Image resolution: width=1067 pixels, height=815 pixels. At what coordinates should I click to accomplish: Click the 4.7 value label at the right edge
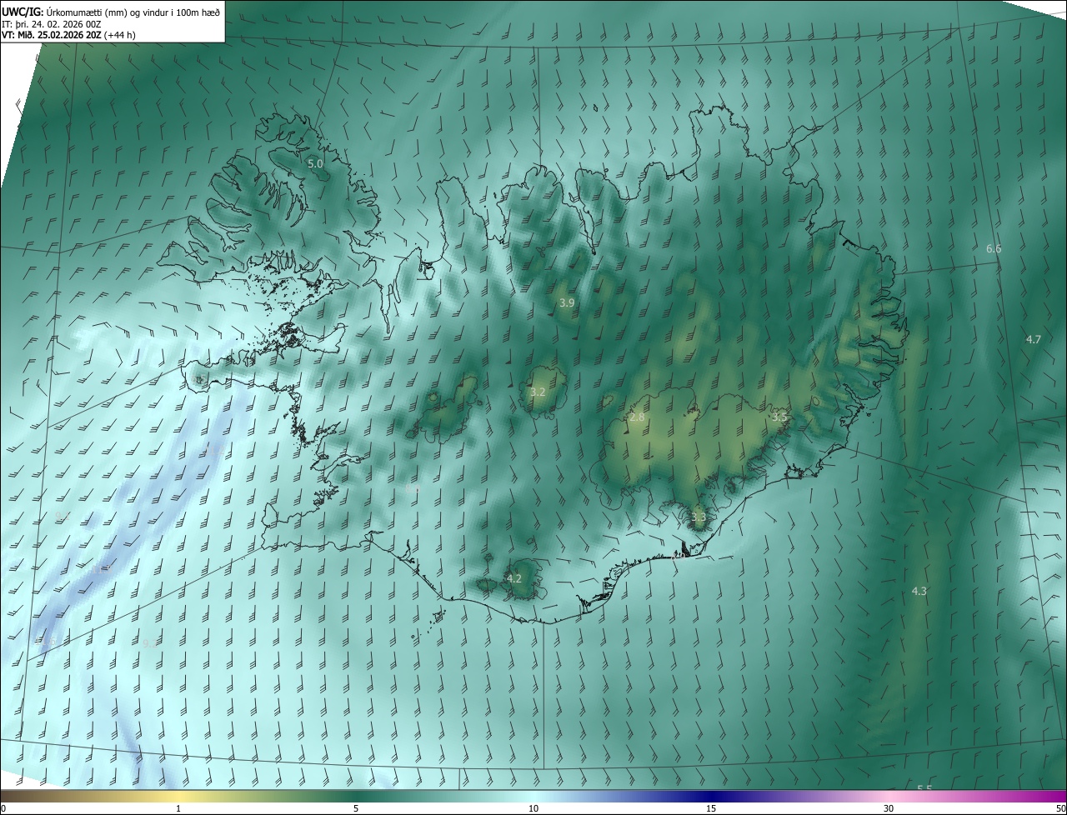(x=1034, y=339)
